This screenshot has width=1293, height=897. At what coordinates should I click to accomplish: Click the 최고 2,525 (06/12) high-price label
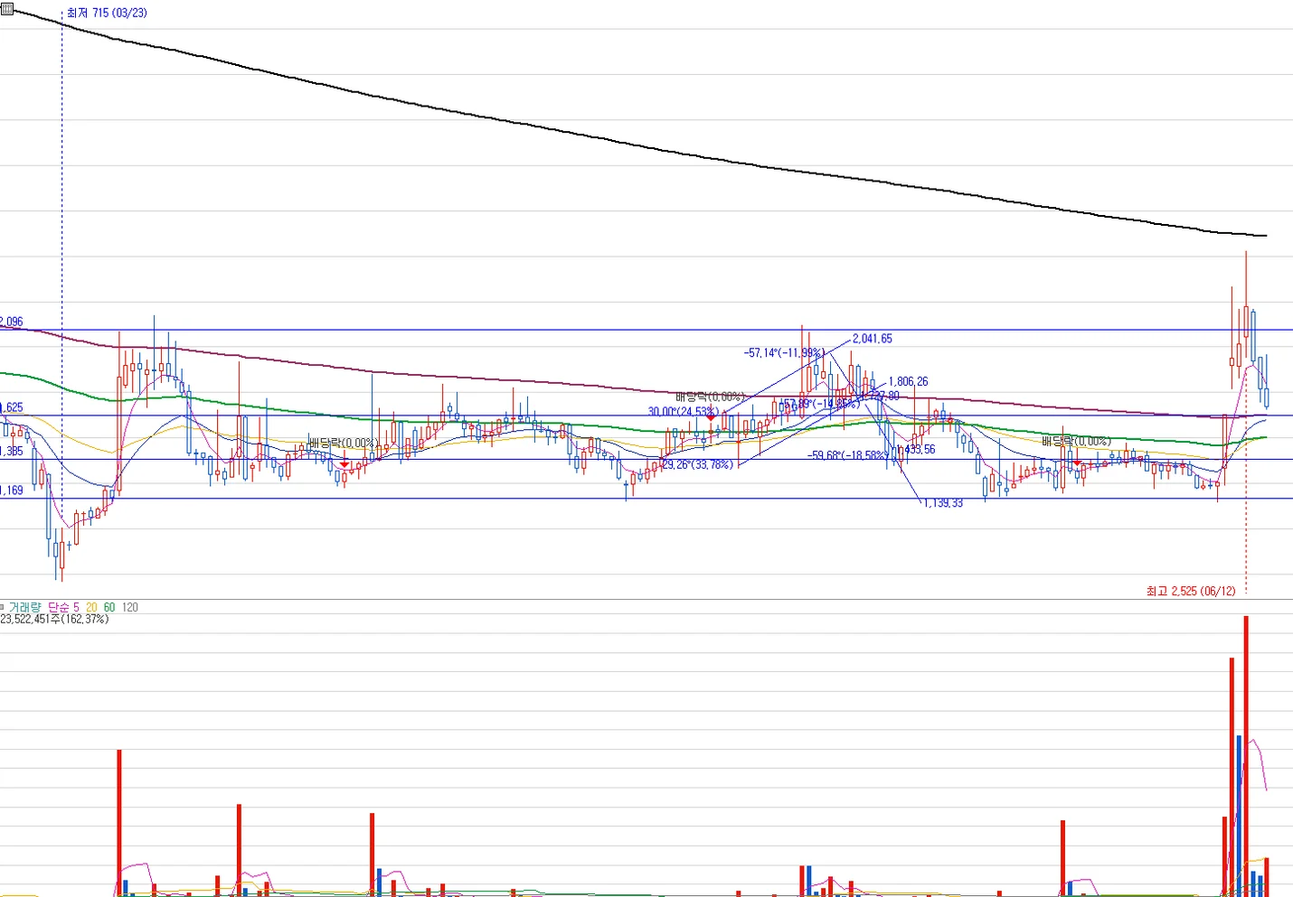coord(1191,591)
